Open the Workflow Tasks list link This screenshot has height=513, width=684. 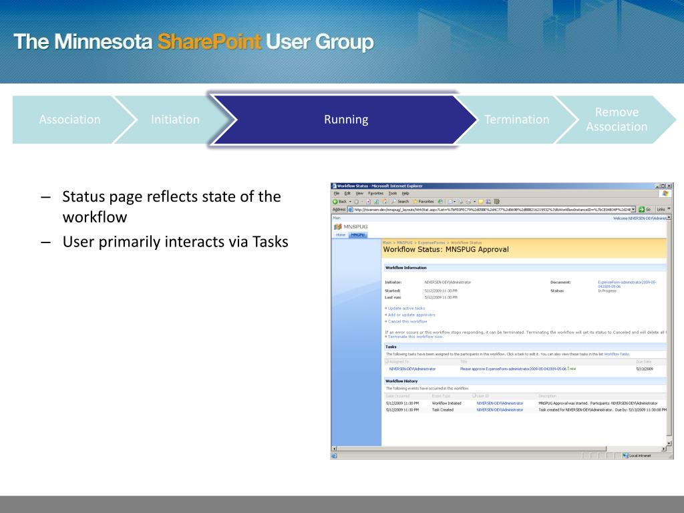tap(617, 354)
